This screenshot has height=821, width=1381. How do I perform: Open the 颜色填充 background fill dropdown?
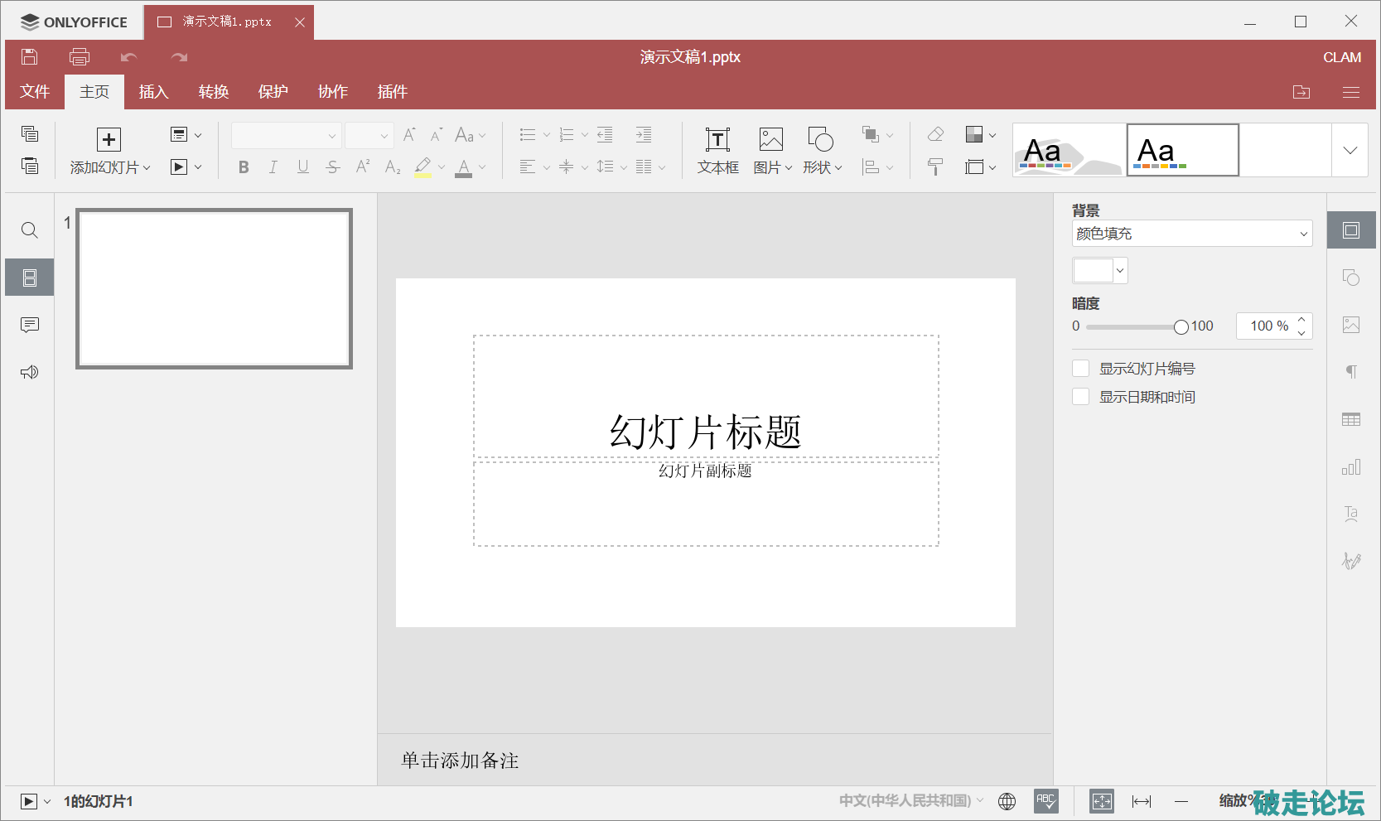(1191, 234)
